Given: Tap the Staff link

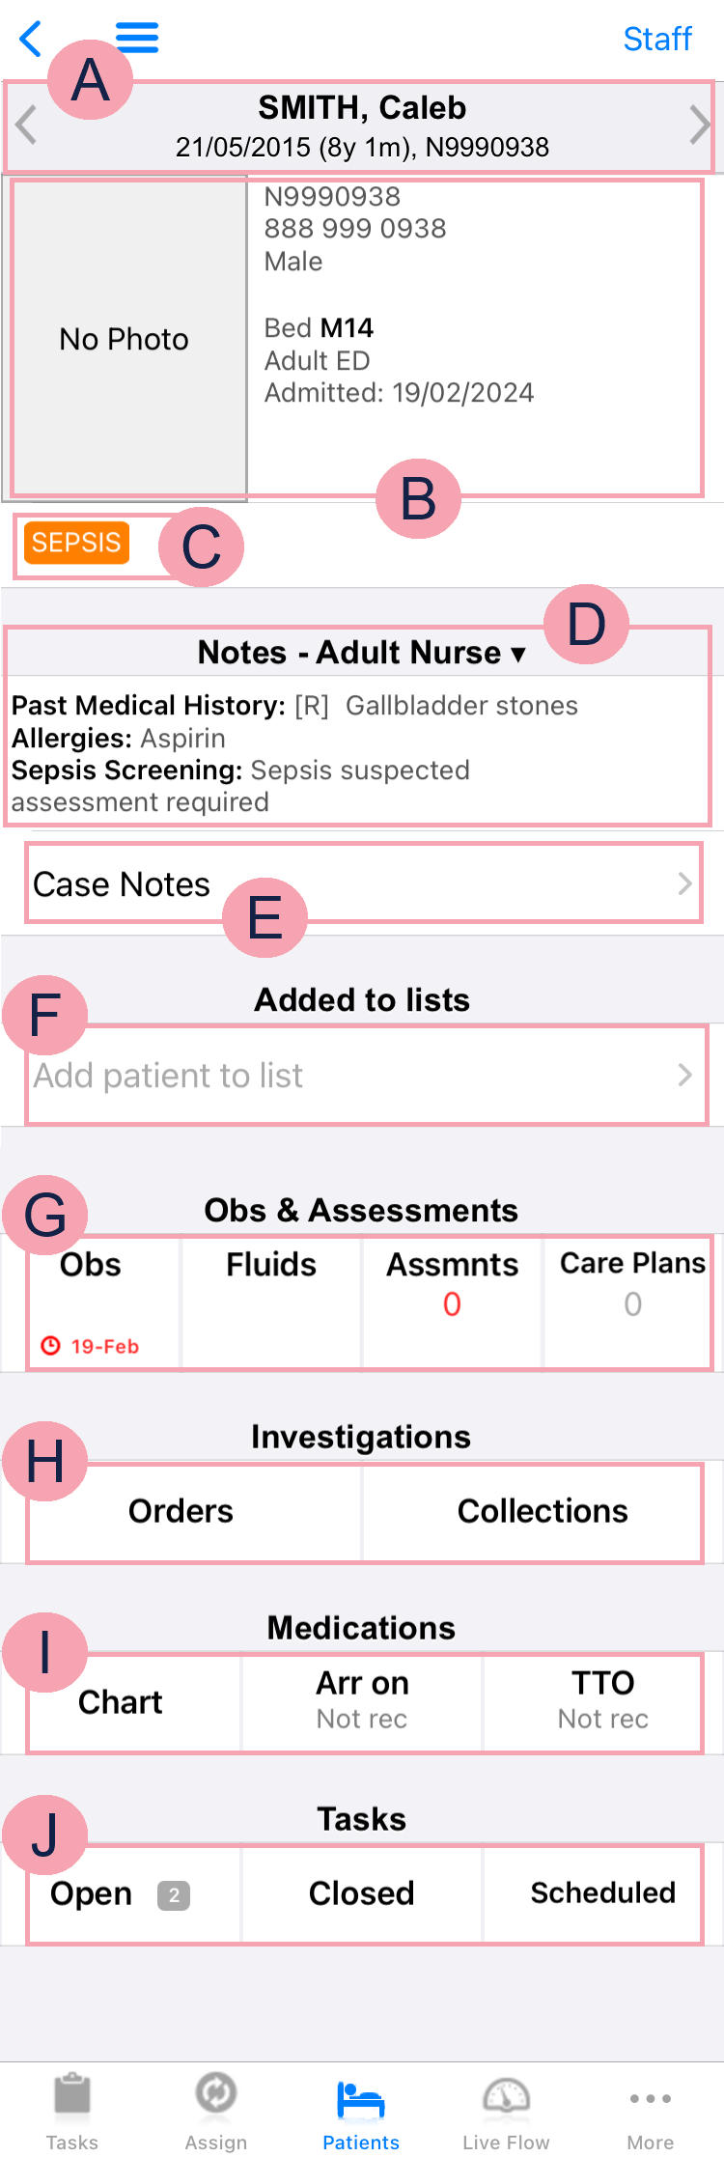Looking at the screenshot, I should (x=657, y=39).
